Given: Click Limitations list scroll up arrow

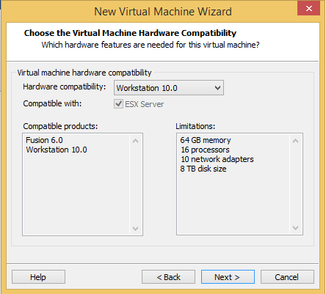Looking at the screenshot, I should [x=295, y=141].
